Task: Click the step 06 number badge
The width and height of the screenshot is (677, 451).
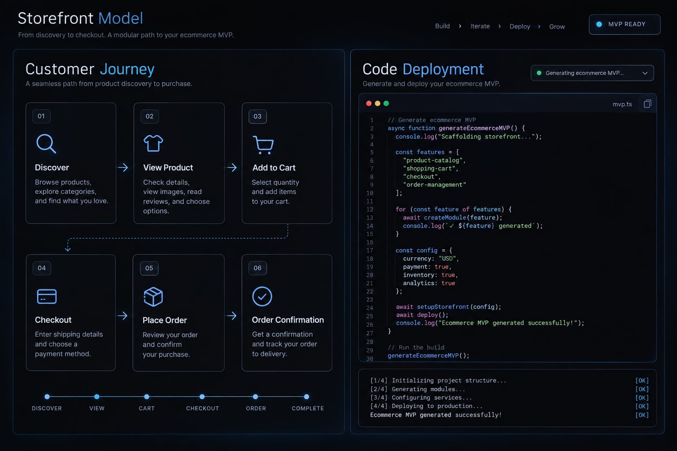Action: [x=257, y=268]
